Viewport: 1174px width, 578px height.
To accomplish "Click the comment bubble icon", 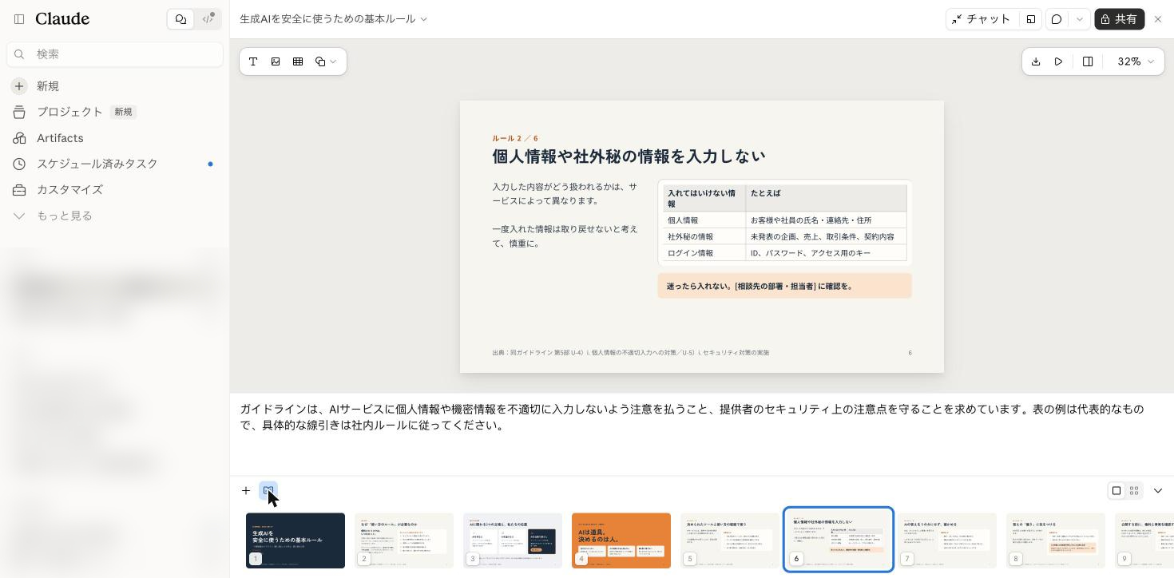I will click(1057, 18).
